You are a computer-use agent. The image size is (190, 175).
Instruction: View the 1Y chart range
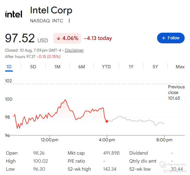pyautogui.click(x=131, y=67)
